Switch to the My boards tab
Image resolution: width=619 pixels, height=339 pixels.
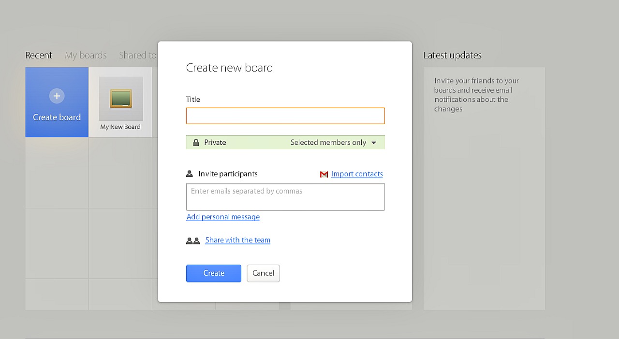[86, 55]
